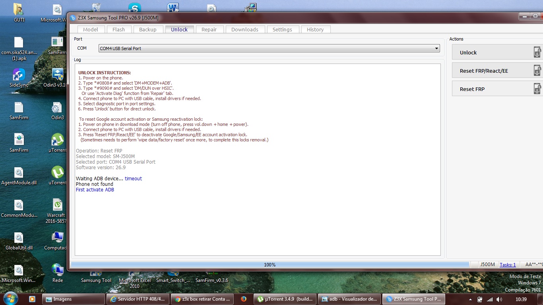Viewport: 543px width, 305px height.
Task: Show hidden system tray icons
Action: pyautogui.click(x=471, y=299)
